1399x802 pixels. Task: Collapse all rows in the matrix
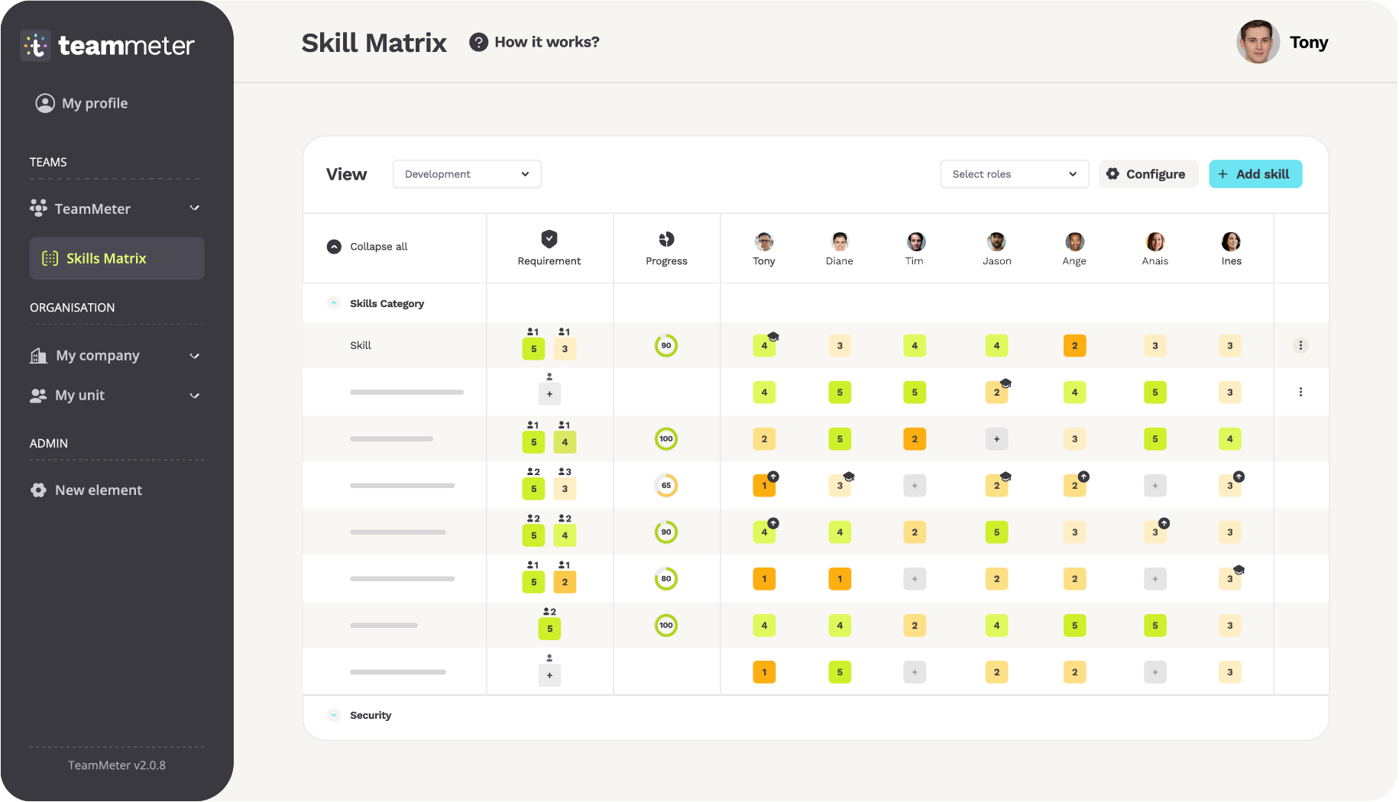pos(334,246)
